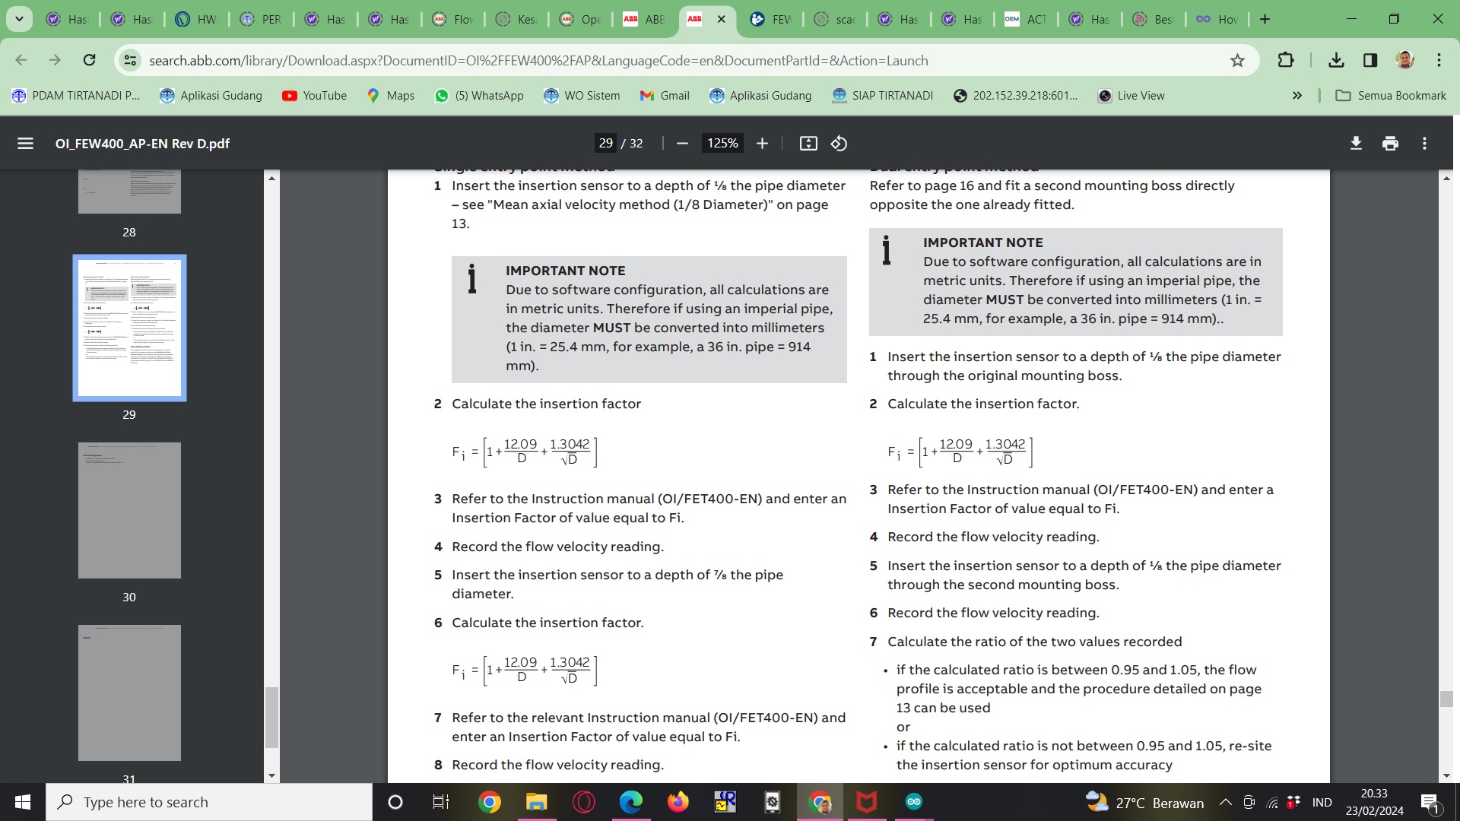Zoom in the PDF with plus icon
Viewport: 1460px width, 821px height.
pos(762,143)
